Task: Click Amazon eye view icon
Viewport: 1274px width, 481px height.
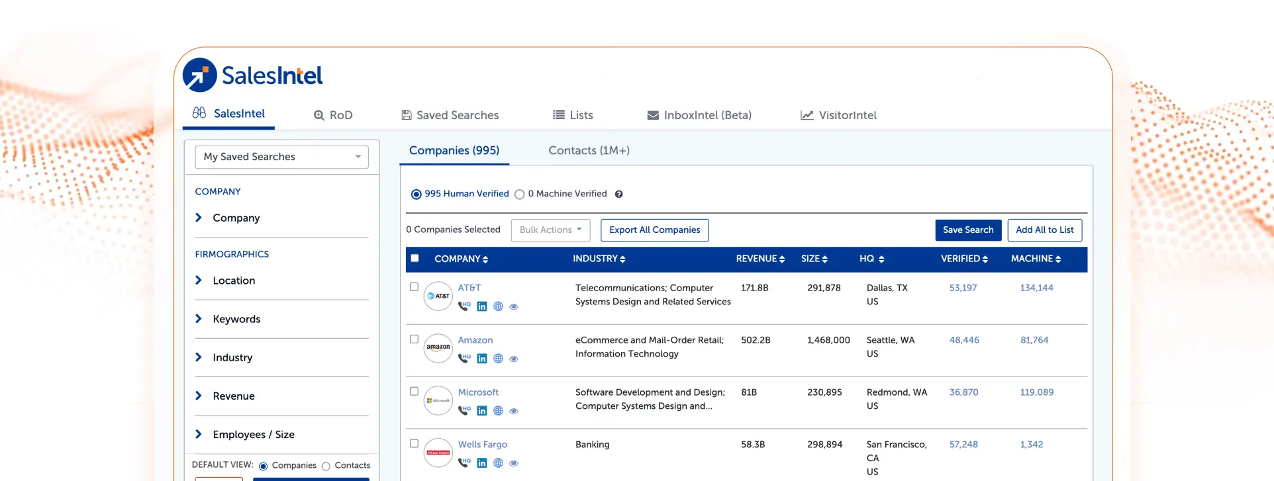Action: 514,359
